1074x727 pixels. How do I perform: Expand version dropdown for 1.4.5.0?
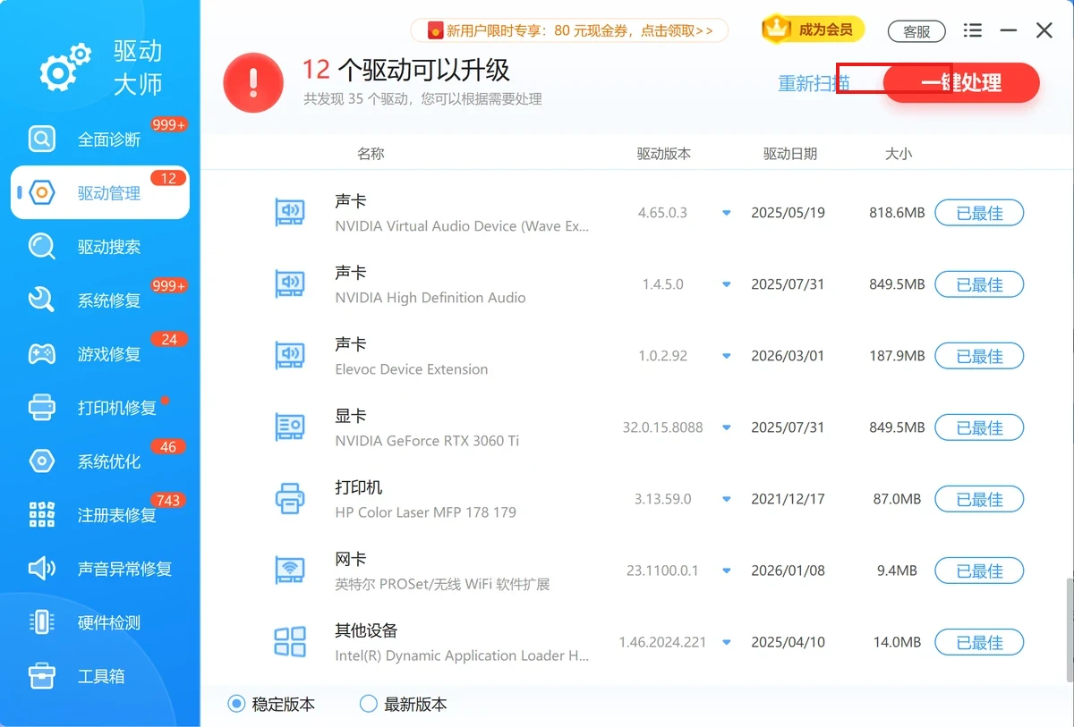pos(727,284)
